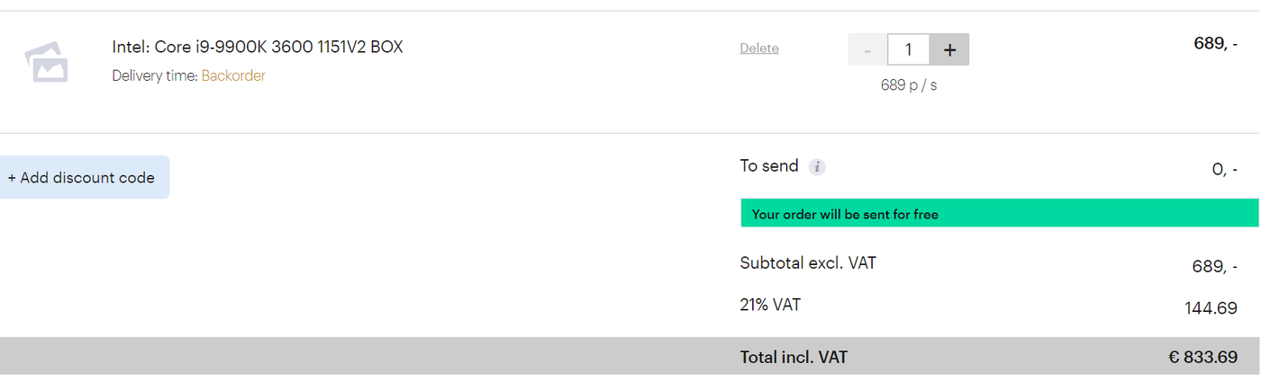This screenshot has height=381, width=1261.
Task: Click the green free shipping banner
Action: [998, 214]
